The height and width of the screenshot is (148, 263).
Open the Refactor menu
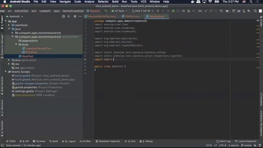(x=103, y=2)
